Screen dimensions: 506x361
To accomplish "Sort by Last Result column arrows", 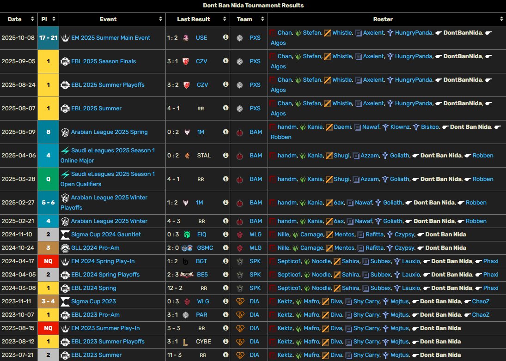I will pos(225,19).
